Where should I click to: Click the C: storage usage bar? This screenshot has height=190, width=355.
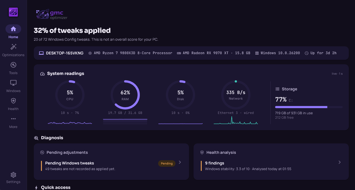pyautogui.click(x=309, y=107)
